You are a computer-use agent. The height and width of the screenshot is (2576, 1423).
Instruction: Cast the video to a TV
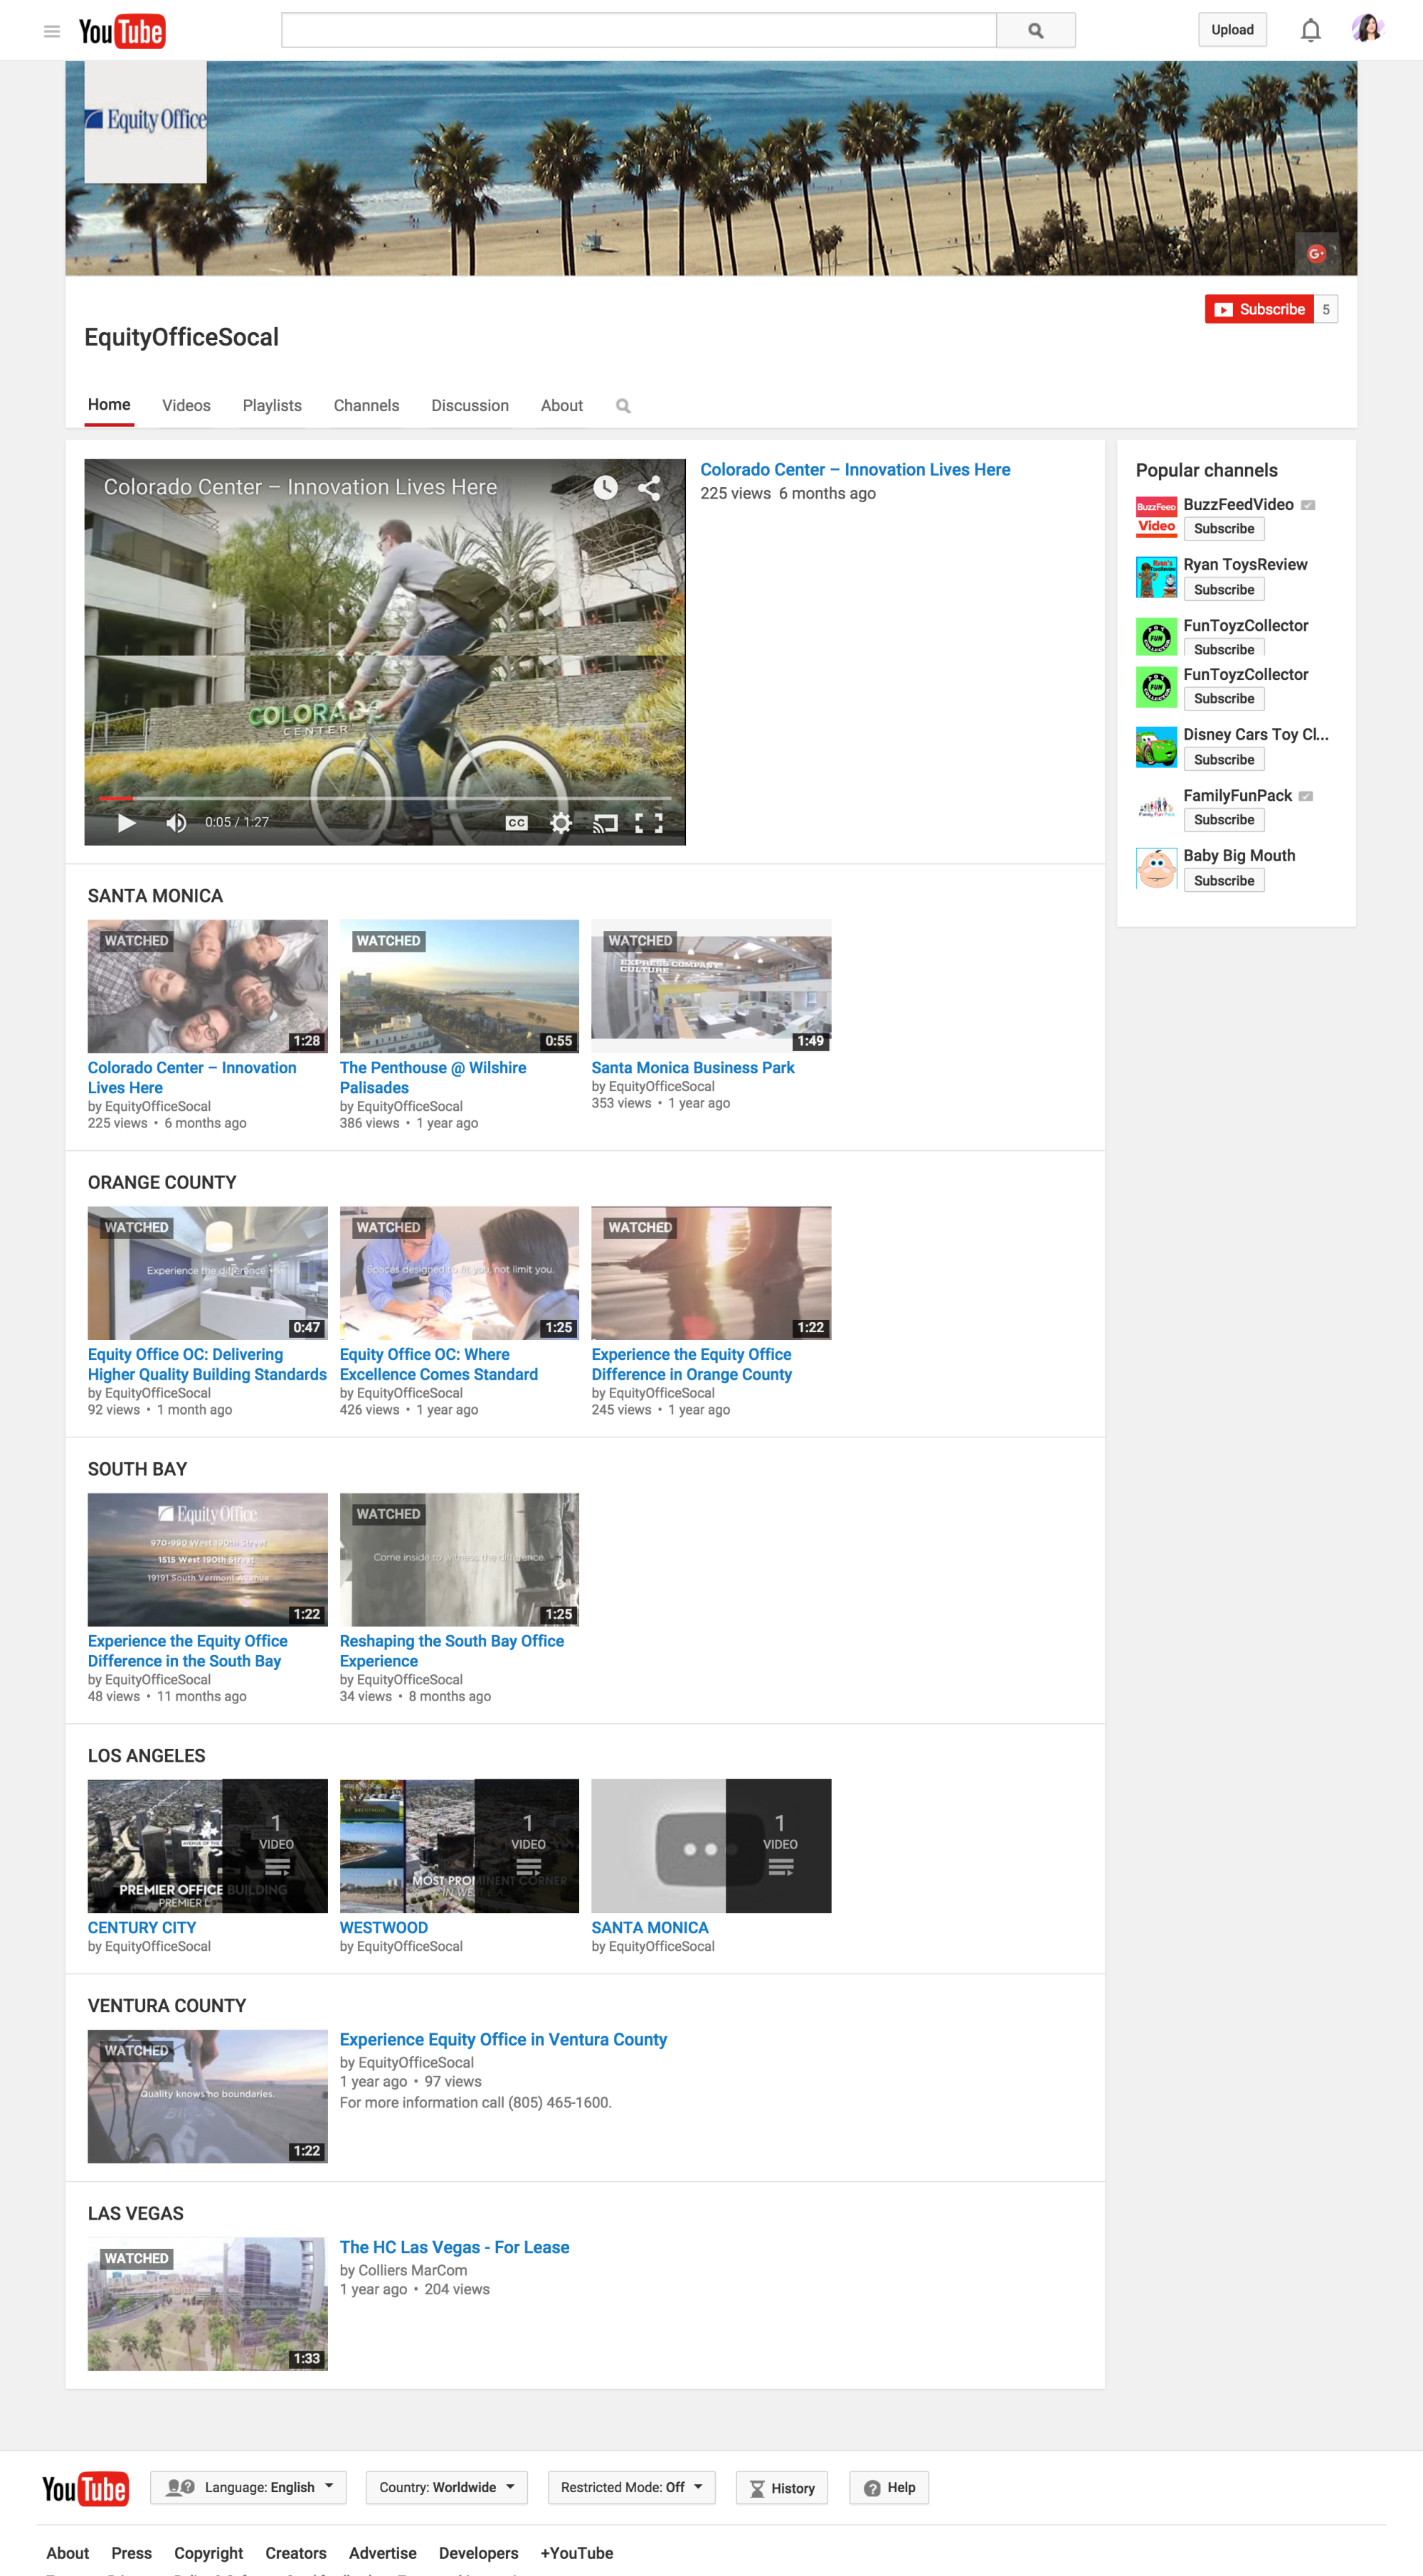605,822
